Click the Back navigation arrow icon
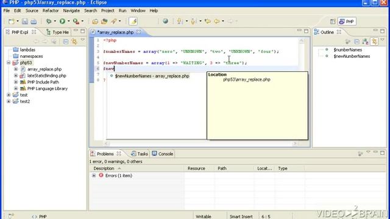 pos(217,21)
